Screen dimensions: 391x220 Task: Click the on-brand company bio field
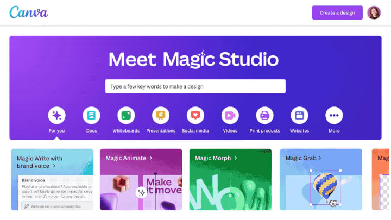(57, 206)
